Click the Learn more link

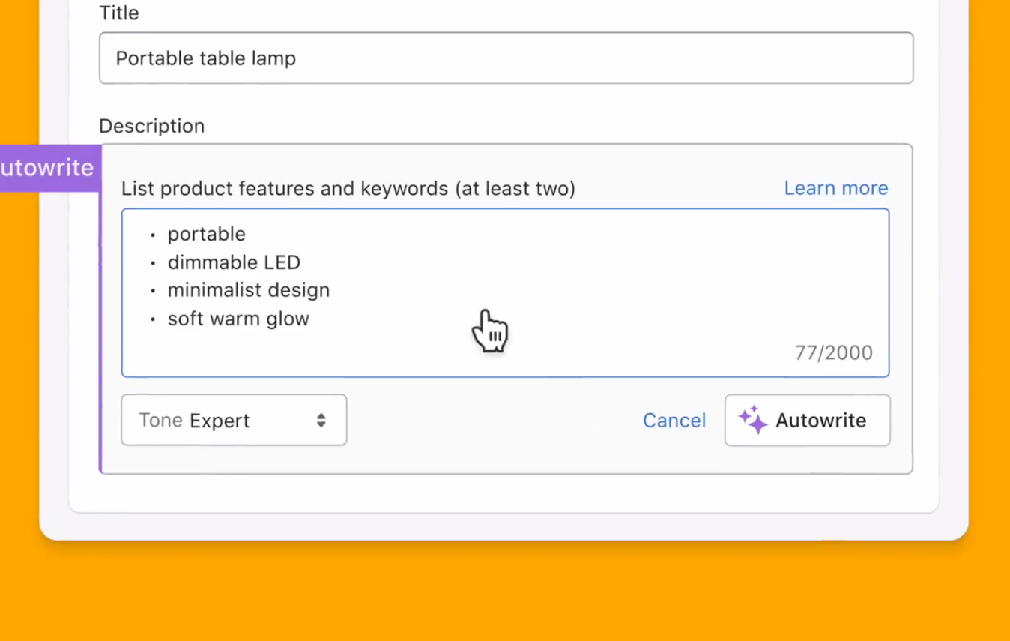(835, 188)
